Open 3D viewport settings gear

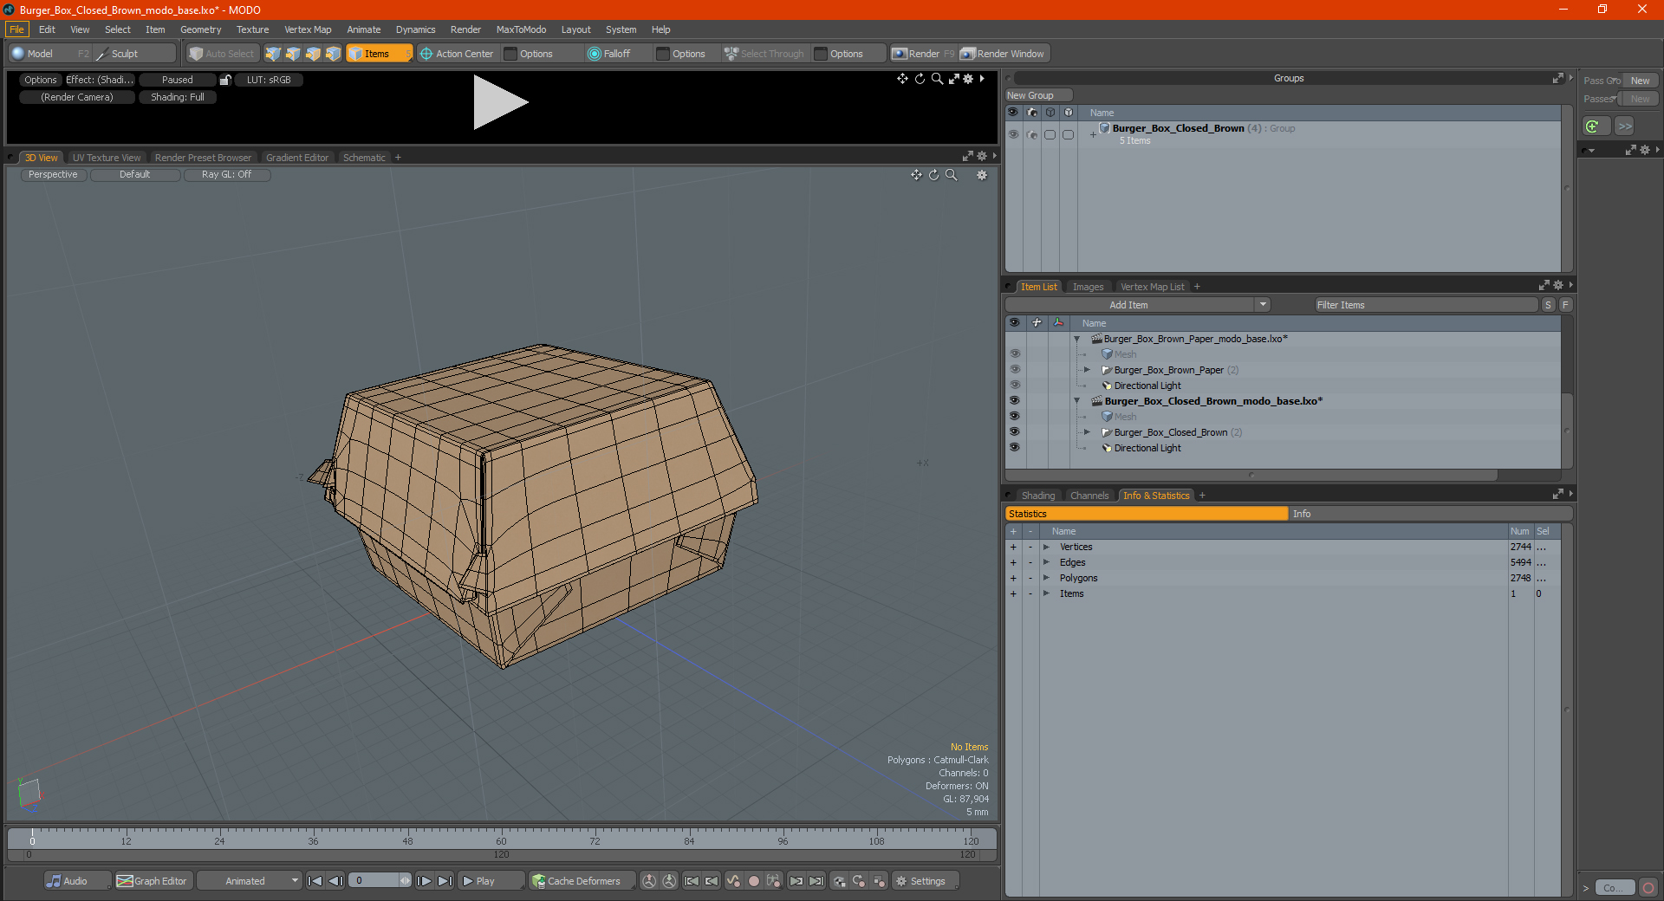tap(982, 175)
